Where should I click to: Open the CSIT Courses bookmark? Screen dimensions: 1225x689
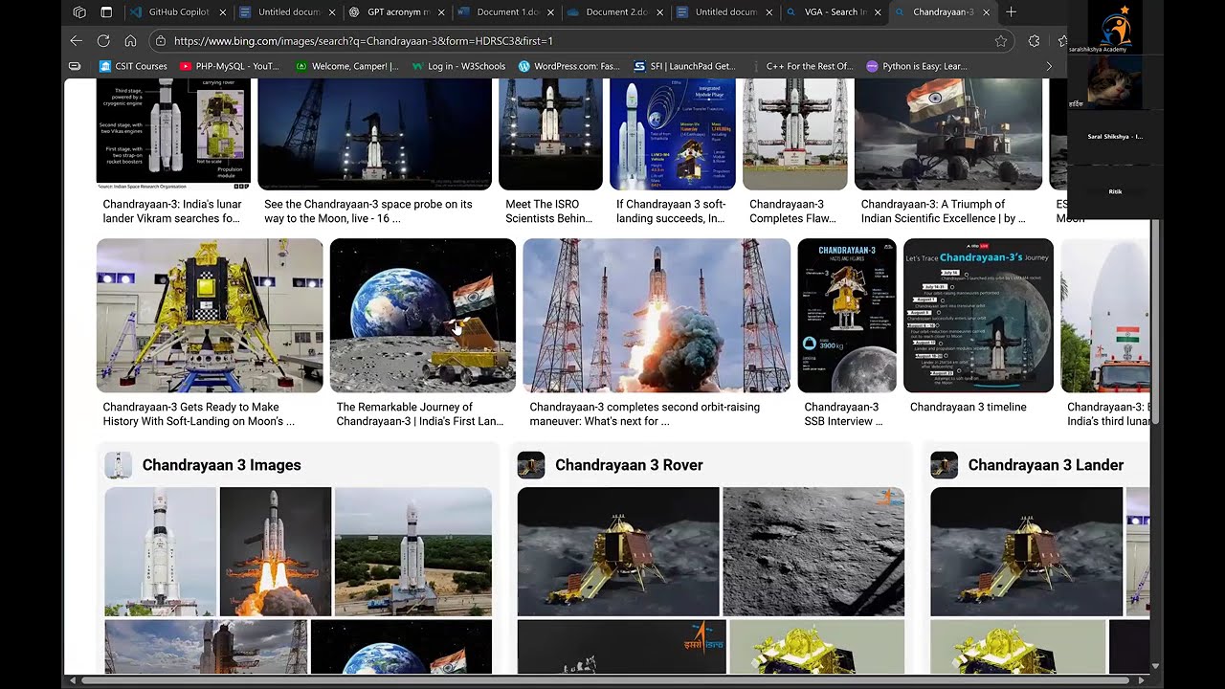click(133, 66)
